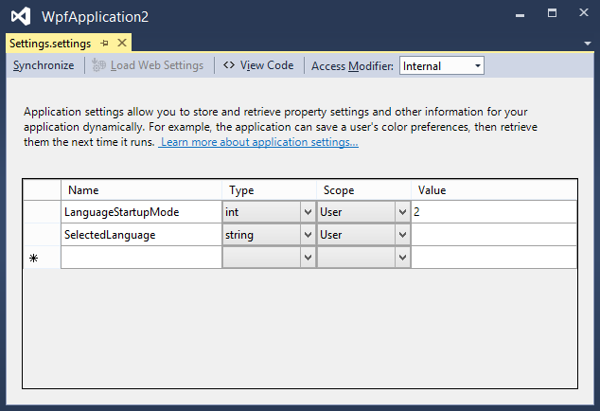This screenshot has height=411, width=600.
Task: Expand Scope dropdown for SelectedLanguage
Action: [402, 235]
